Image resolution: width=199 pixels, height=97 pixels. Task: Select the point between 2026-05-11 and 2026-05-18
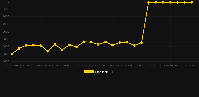pyautogui.click(x=77, y=47)
